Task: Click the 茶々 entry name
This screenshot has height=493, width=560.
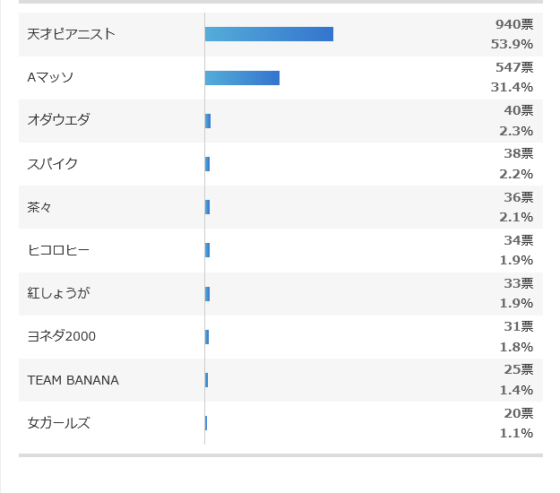Action: point(39,207)
